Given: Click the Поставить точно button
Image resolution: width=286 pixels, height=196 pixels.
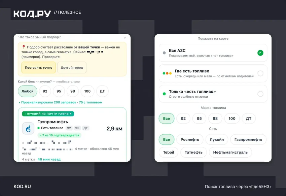Looking at the screenshot, I should [x=38, y=68].
